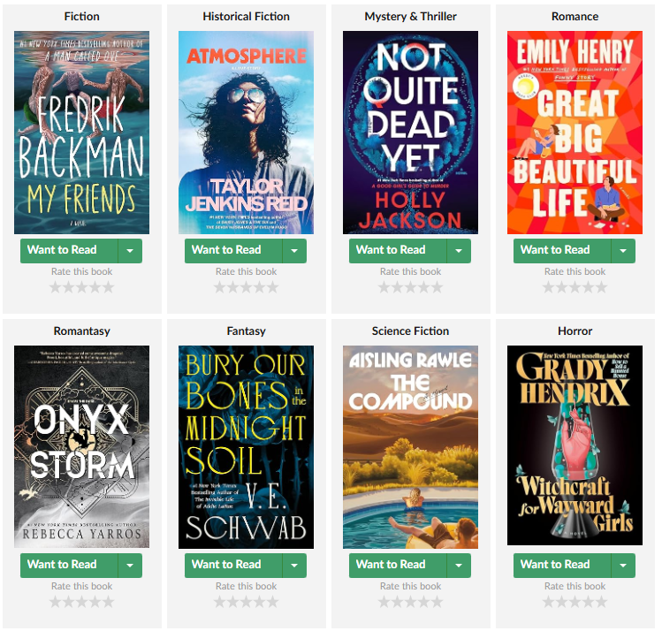Give Bury Our Bones five stars

(x=273, y=602)
